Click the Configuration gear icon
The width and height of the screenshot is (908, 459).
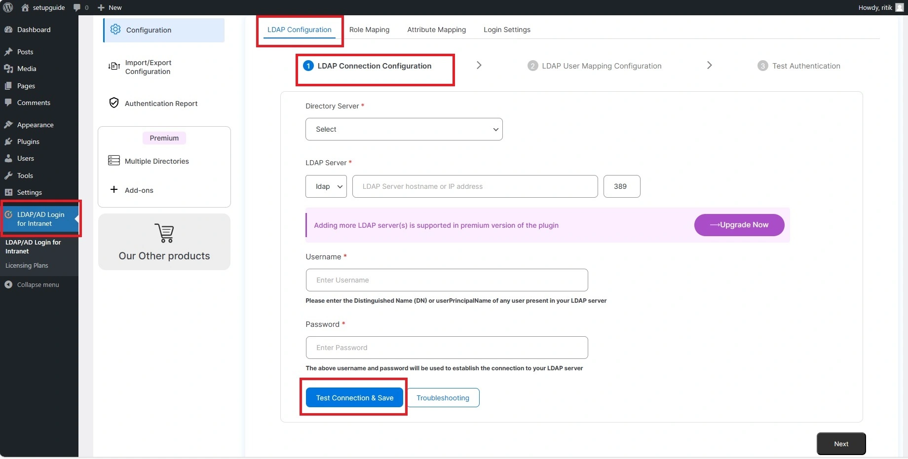115,30
